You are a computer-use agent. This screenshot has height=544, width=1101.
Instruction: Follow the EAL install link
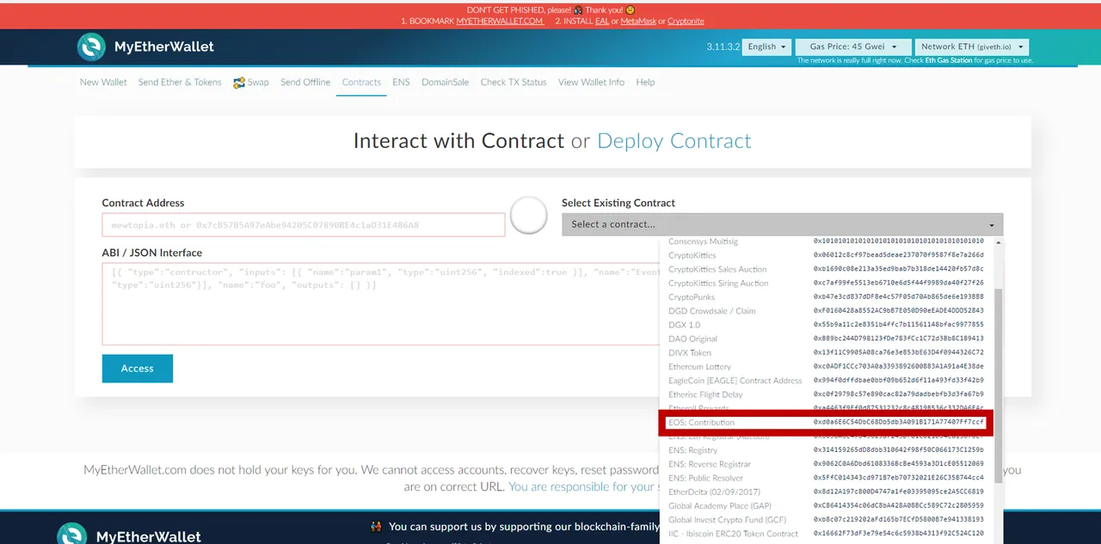(x=602, y=21)
